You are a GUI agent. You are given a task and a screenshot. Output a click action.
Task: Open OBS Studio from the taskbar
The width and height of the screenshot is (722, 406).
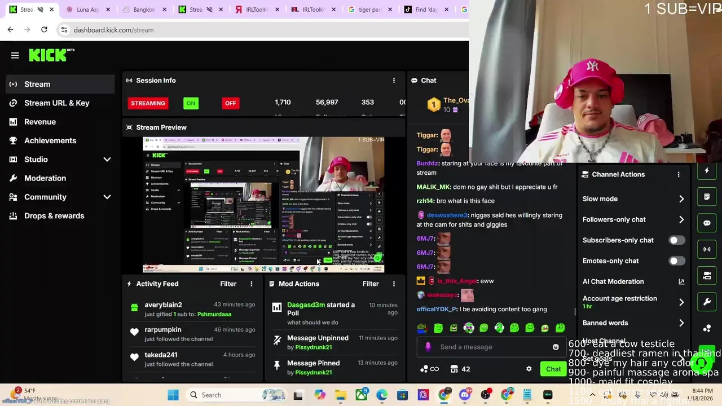pyautogui.click(x=486, y=395)
